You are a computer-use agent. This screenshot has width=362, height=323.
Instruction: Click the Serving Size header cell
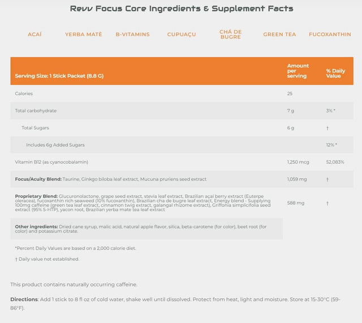click(x=59, y=76)
